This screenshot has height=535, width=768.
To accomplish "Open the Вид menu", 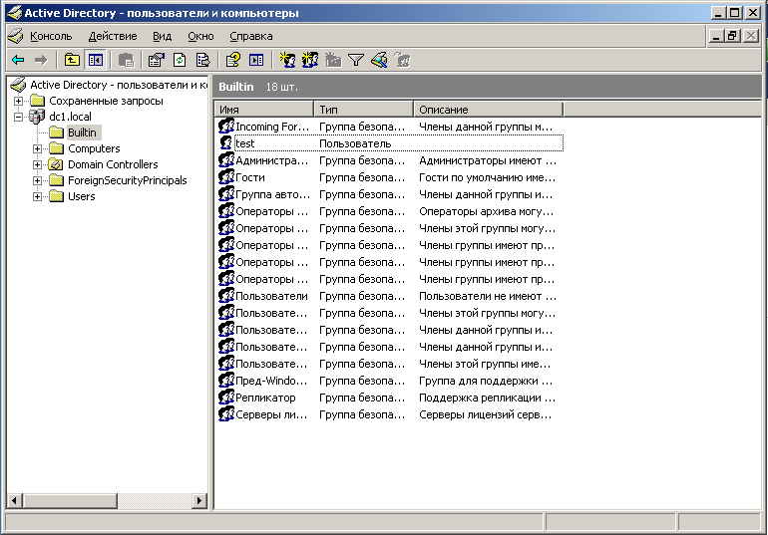I will tap(163, 36).
